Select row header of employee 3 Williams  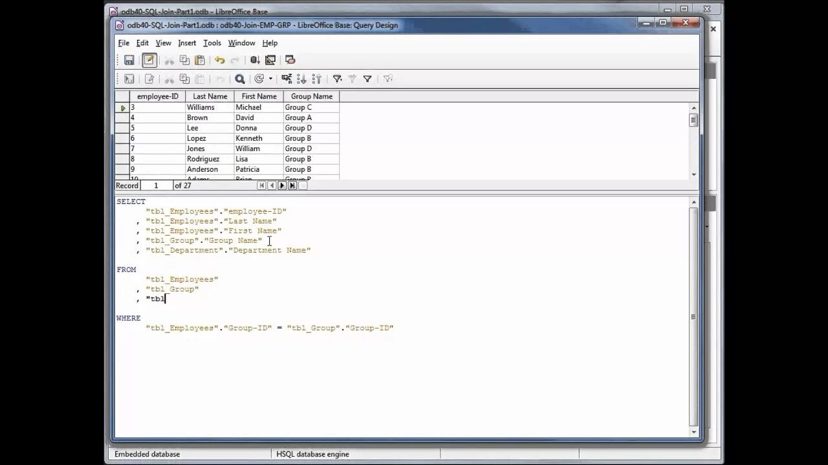122,107
